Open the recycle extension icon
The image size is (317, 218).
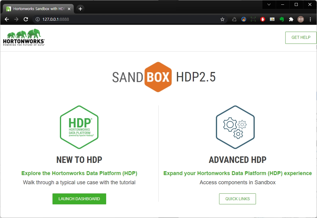234,19
